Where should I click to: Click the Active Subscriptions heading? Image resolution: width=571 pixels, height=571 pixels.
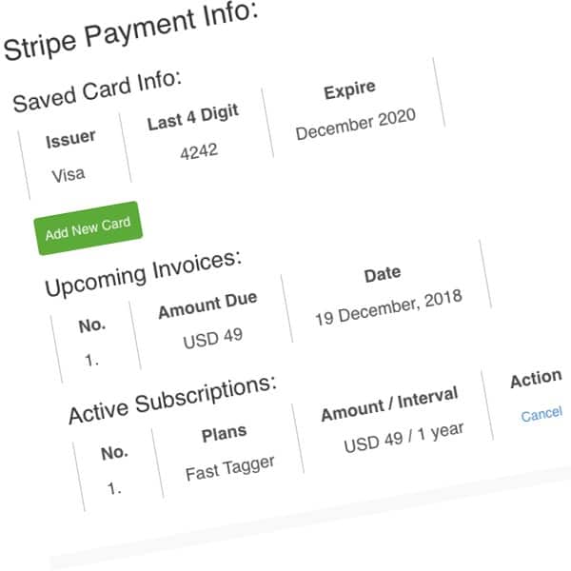tap(172, 400)
